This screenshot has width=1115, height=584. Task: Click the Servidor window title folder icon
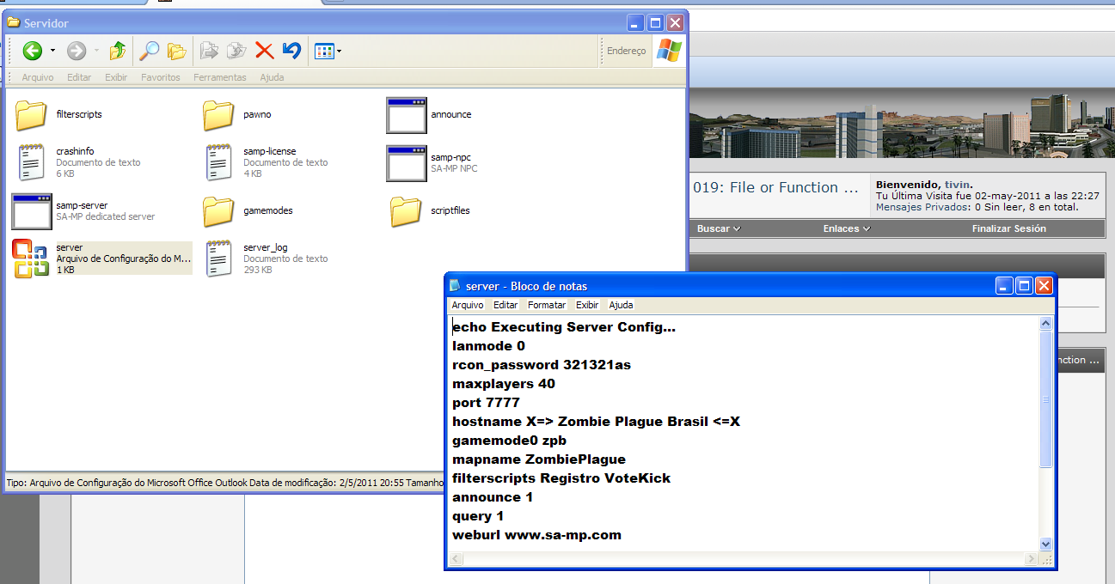(x=14, y=22)
